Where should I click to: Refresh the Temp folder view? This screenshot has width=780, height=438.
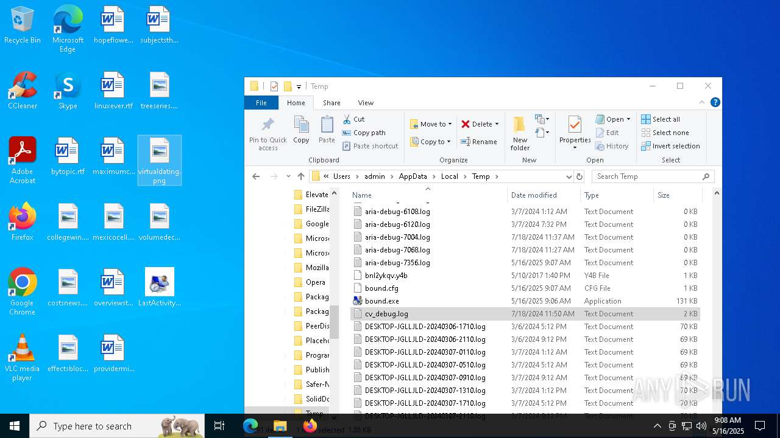580,176
